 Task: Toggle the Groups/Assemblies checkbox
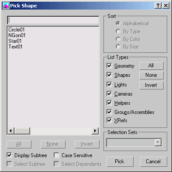[x=109, y=112]
